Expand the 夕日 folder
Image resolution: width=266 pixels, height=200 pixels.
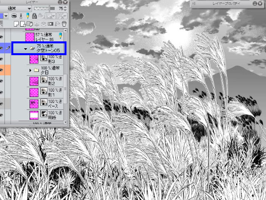30,70
